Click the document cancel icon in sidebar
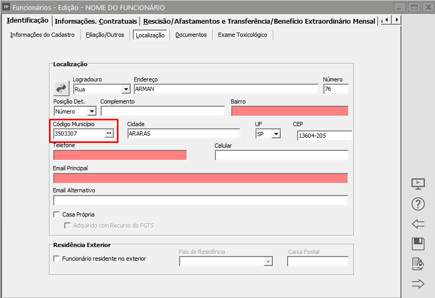435x298 pixels. 418,264
